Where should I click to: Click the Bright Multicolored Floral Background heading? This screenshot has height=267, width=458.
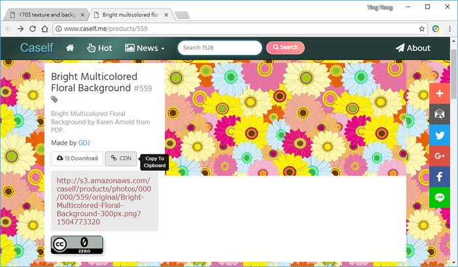94,82
